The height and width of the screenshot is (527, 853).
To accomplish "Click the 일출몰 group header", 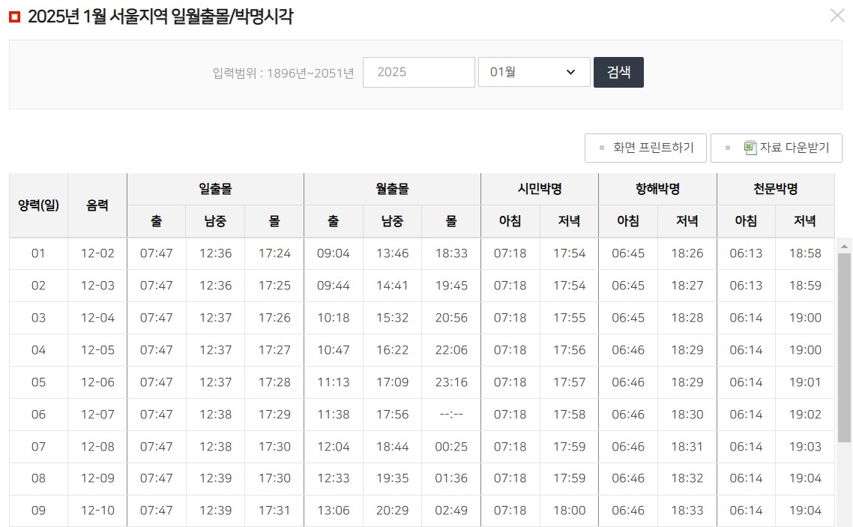I will (215, 189).
